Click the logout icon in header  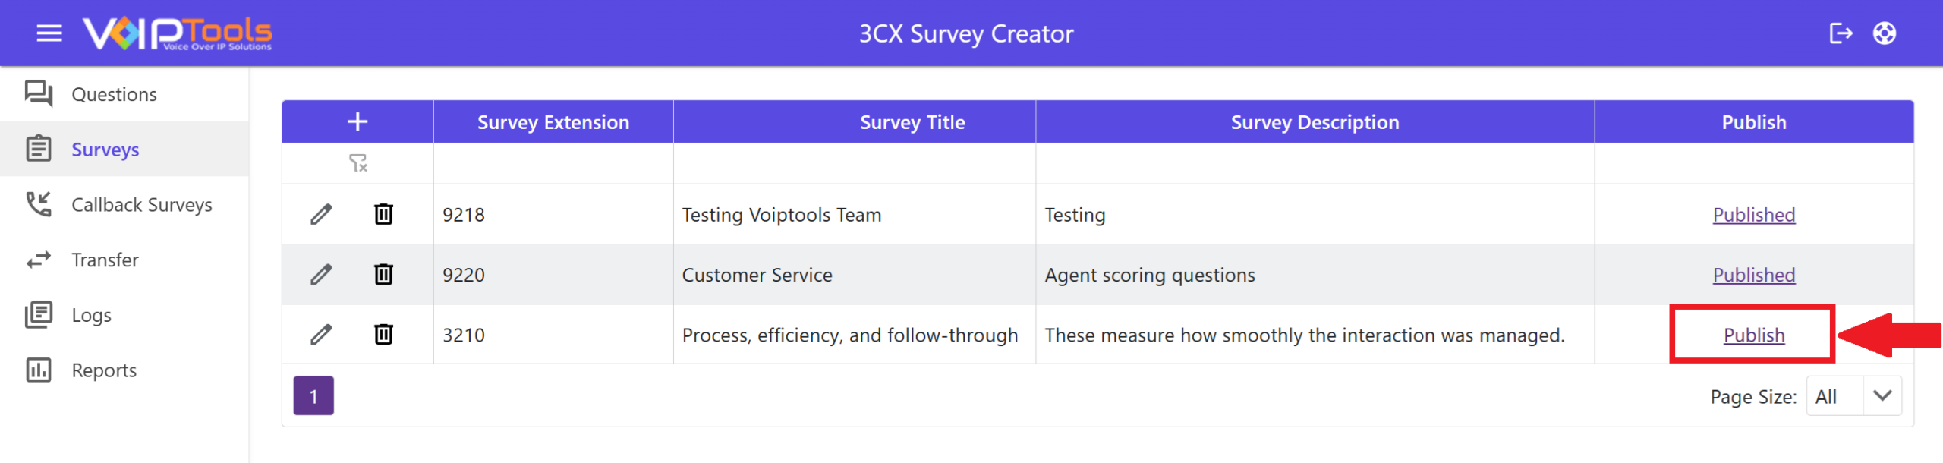[x=1840, y=33]
